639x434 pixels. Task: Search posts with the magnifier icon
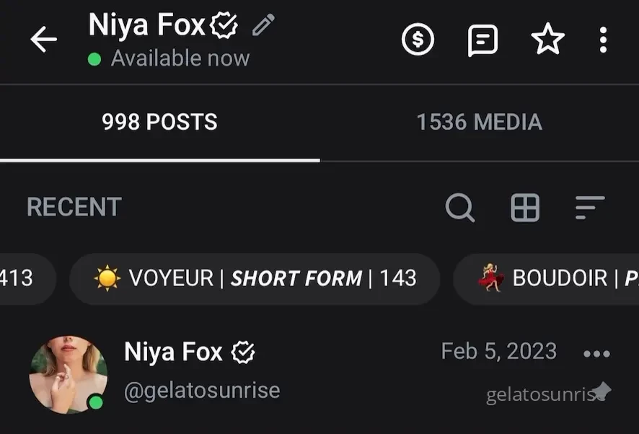point(459,208)
